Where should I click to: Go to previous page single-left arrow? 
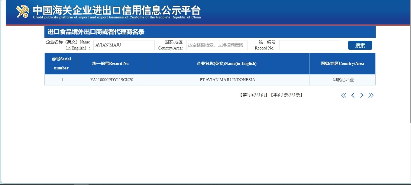pyautogui.click(x=353, y=95)
